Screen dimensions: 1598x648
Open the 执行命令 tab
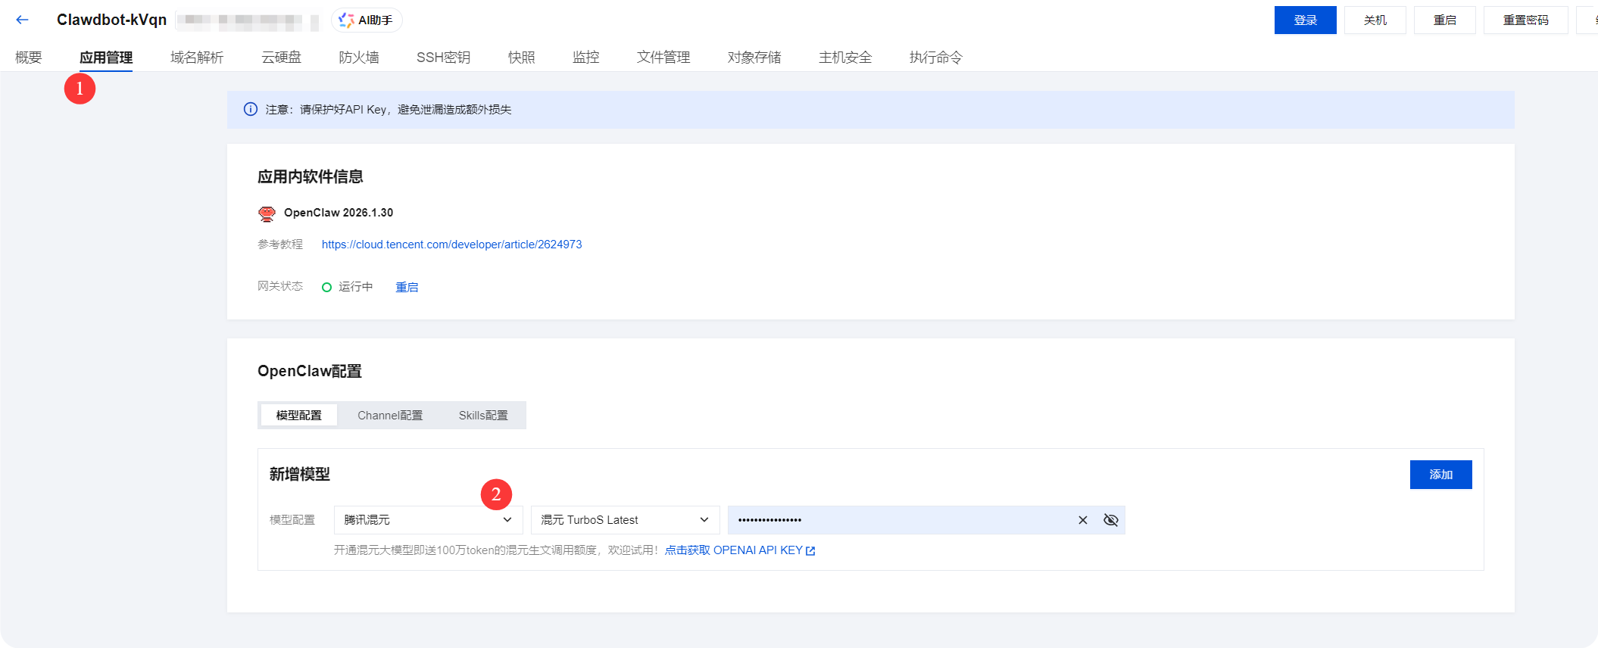click(936, 58)
